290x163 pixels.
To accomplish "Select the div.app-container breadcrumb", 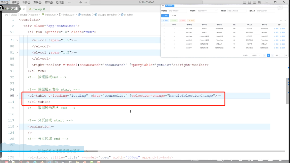I will coord(106,15).
